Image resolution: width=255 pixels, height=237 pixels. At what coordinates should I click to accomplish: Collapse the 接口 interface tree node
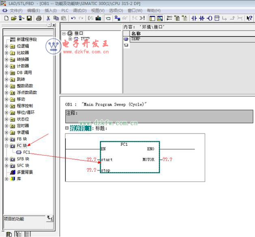point(64,34)
